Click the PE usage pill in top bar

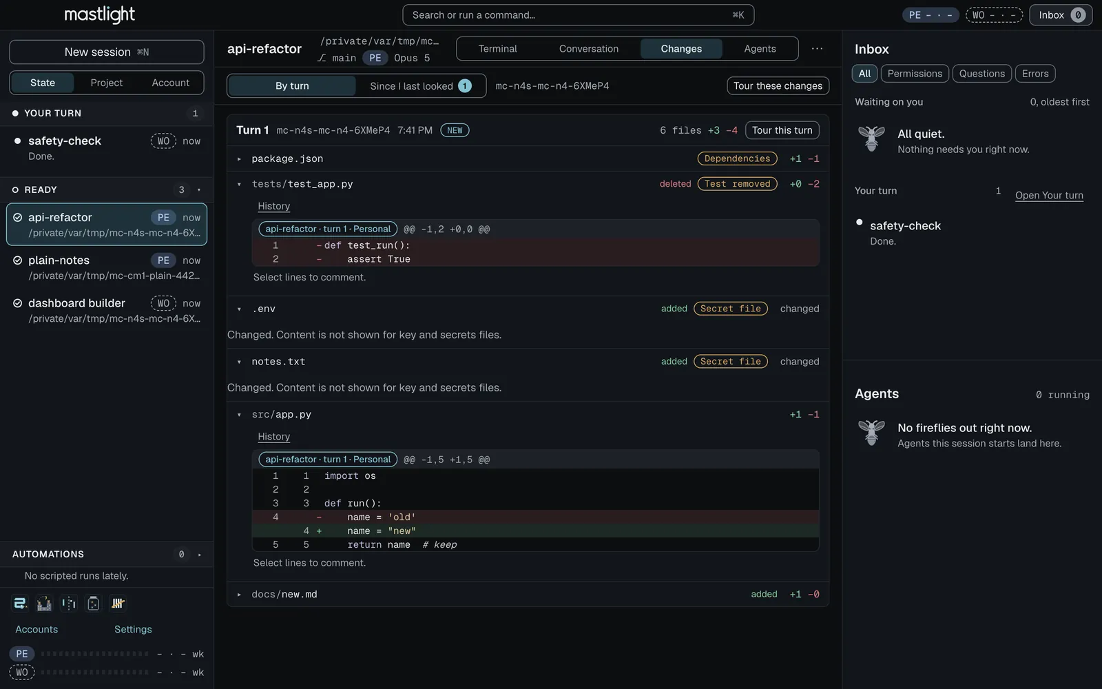point(931,15)
